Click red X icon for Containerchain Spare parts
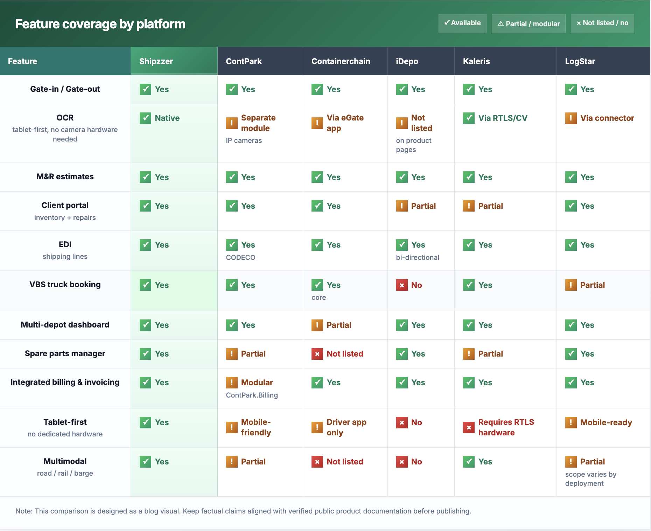 tap(317, 354)
